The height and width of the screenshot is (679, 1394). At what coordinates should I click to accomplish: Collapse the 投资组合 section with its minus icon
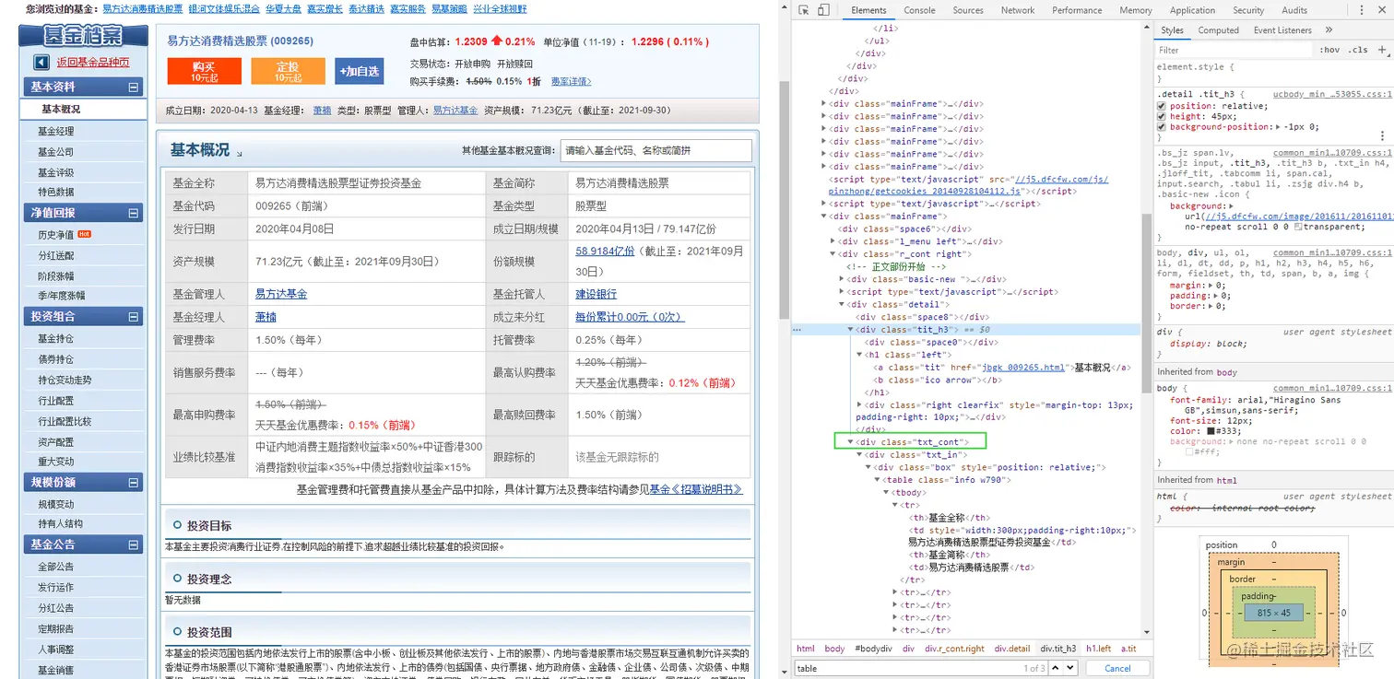click(134, 317)
